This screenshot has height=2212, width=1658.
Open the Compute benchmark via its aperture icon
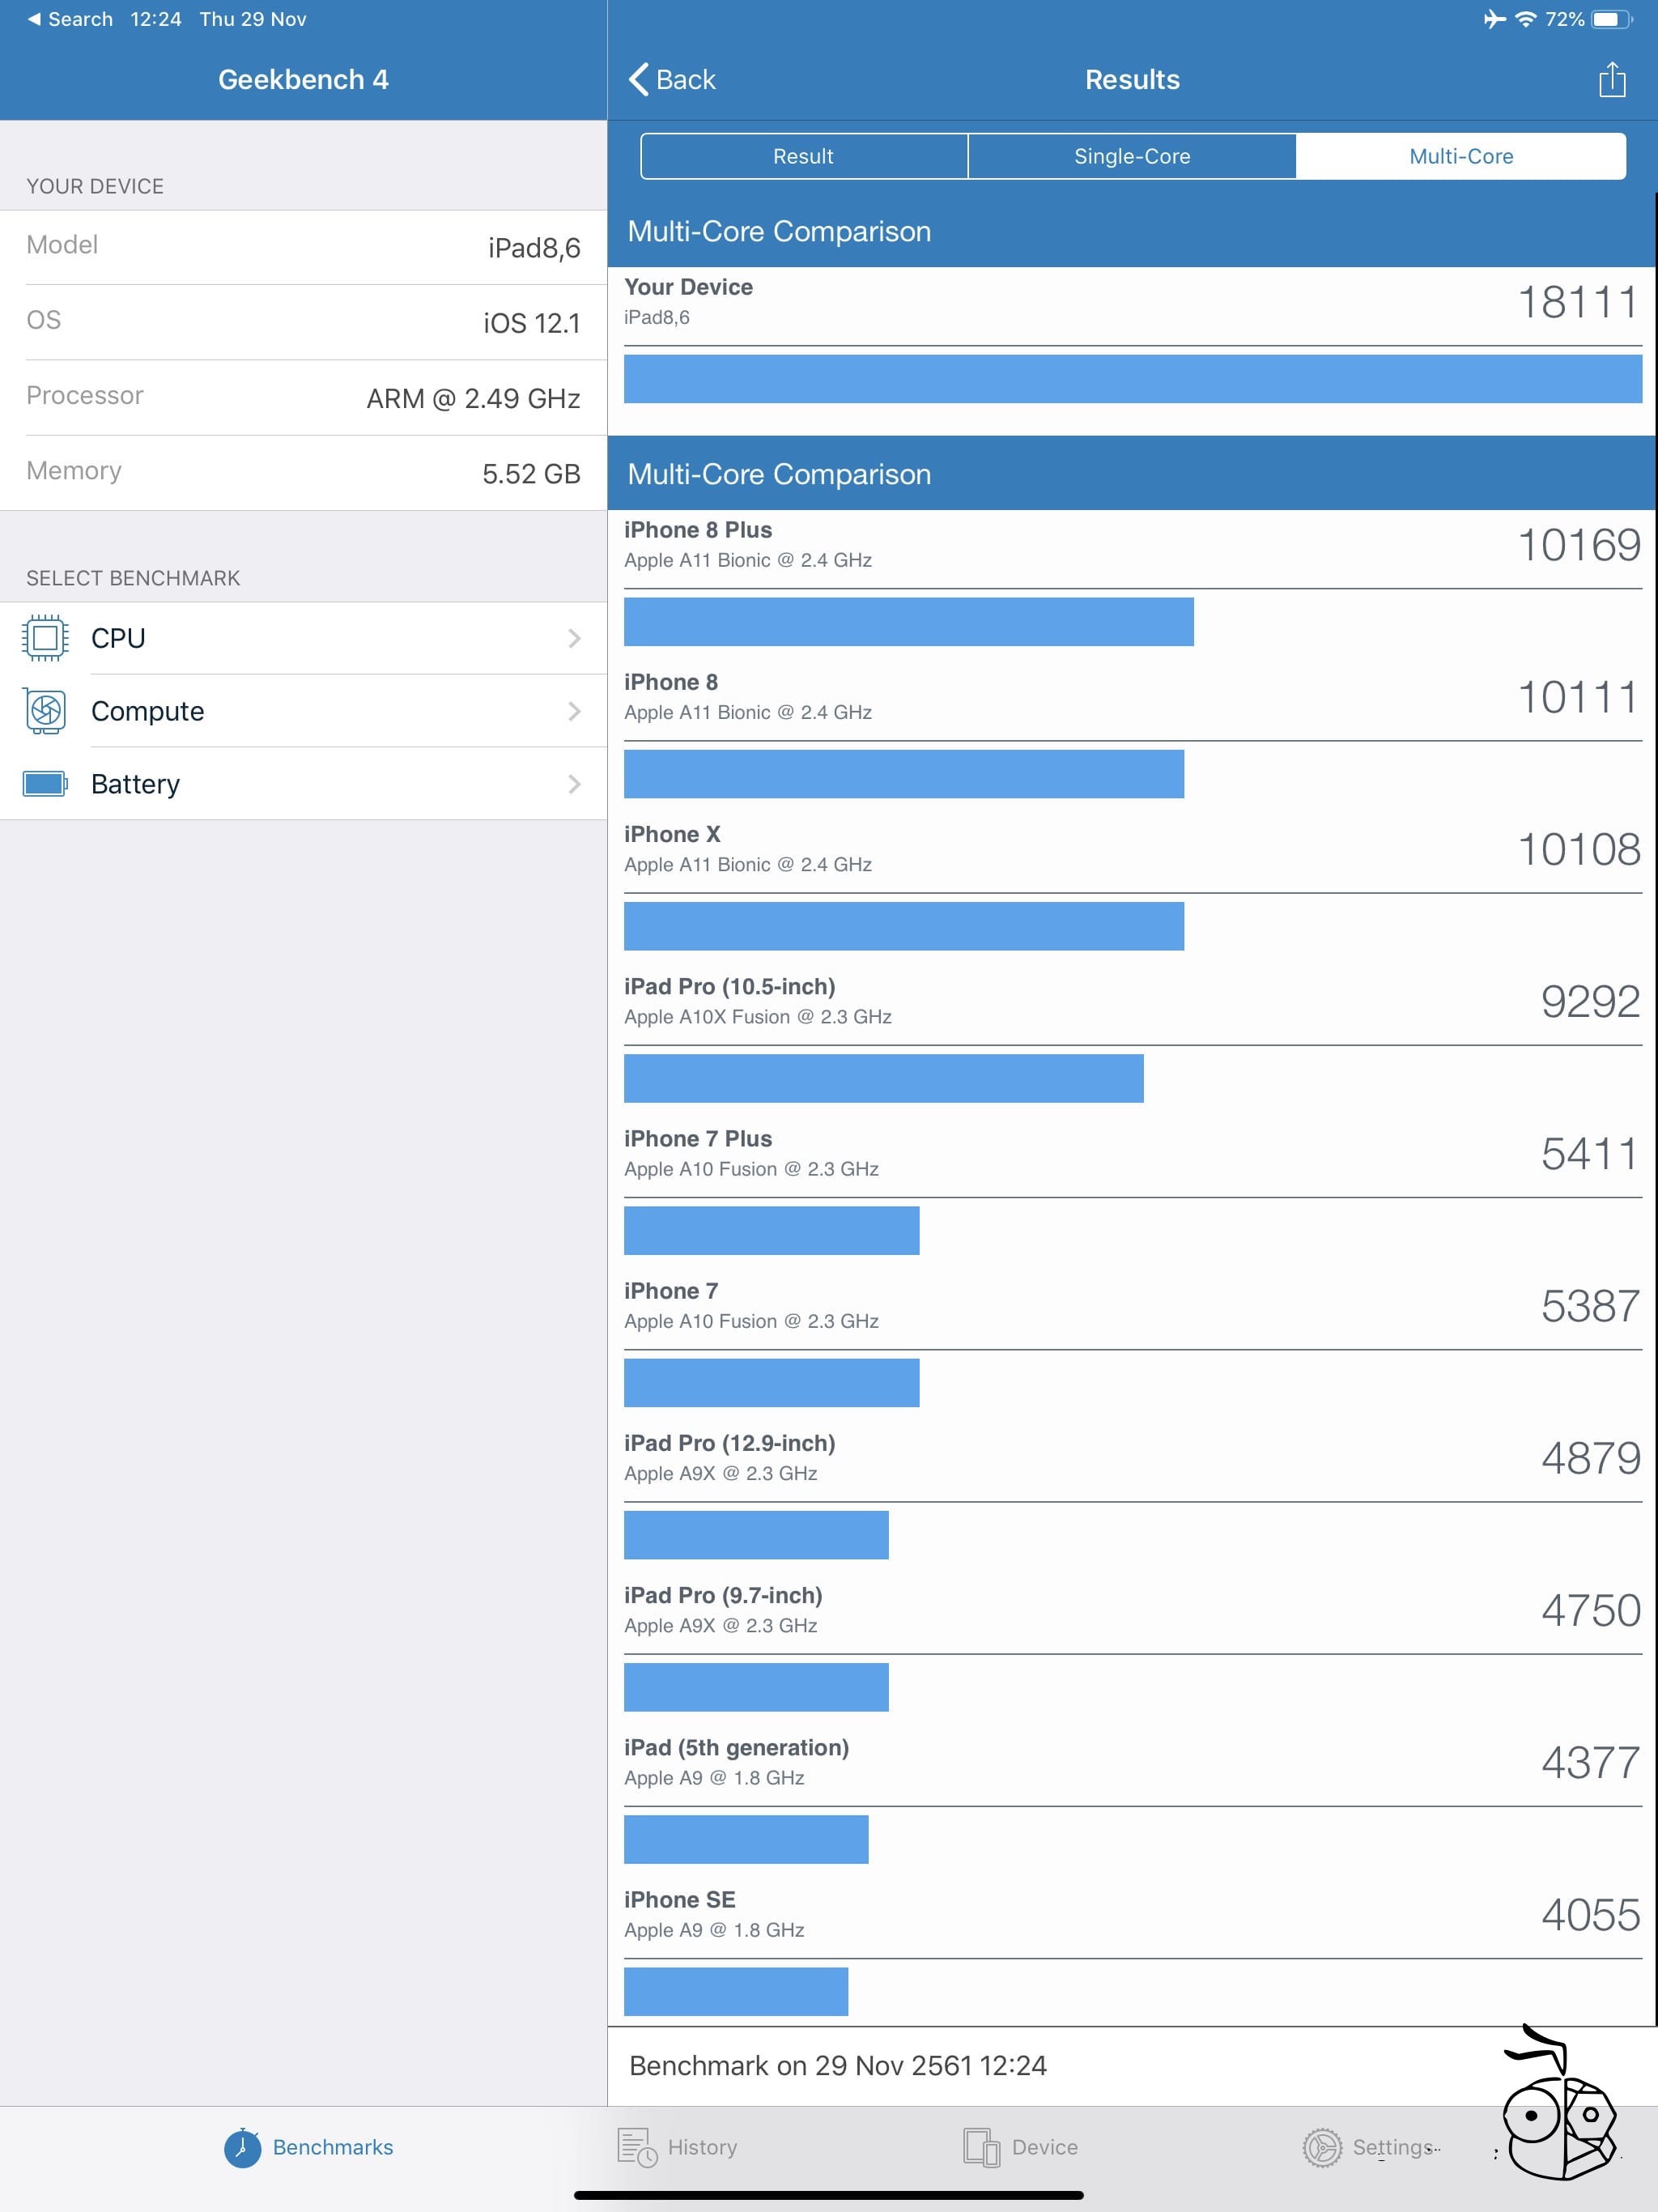[x=47, y=711]
